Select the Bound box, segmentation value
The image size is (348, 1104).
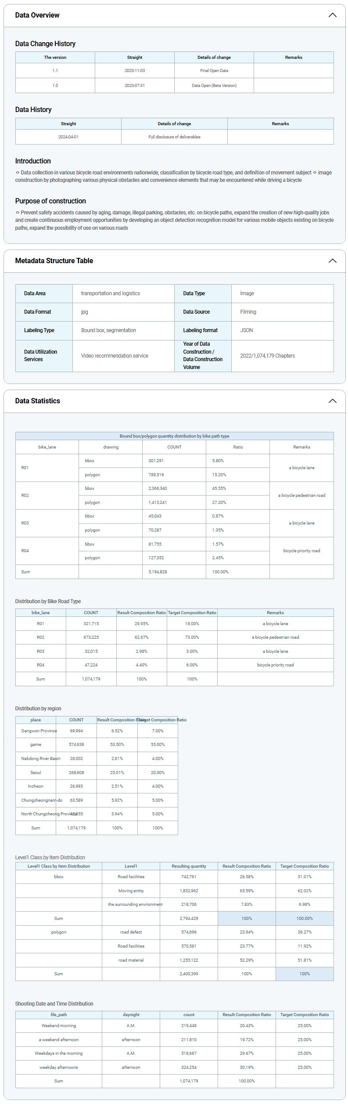click(x=108, y=330)
